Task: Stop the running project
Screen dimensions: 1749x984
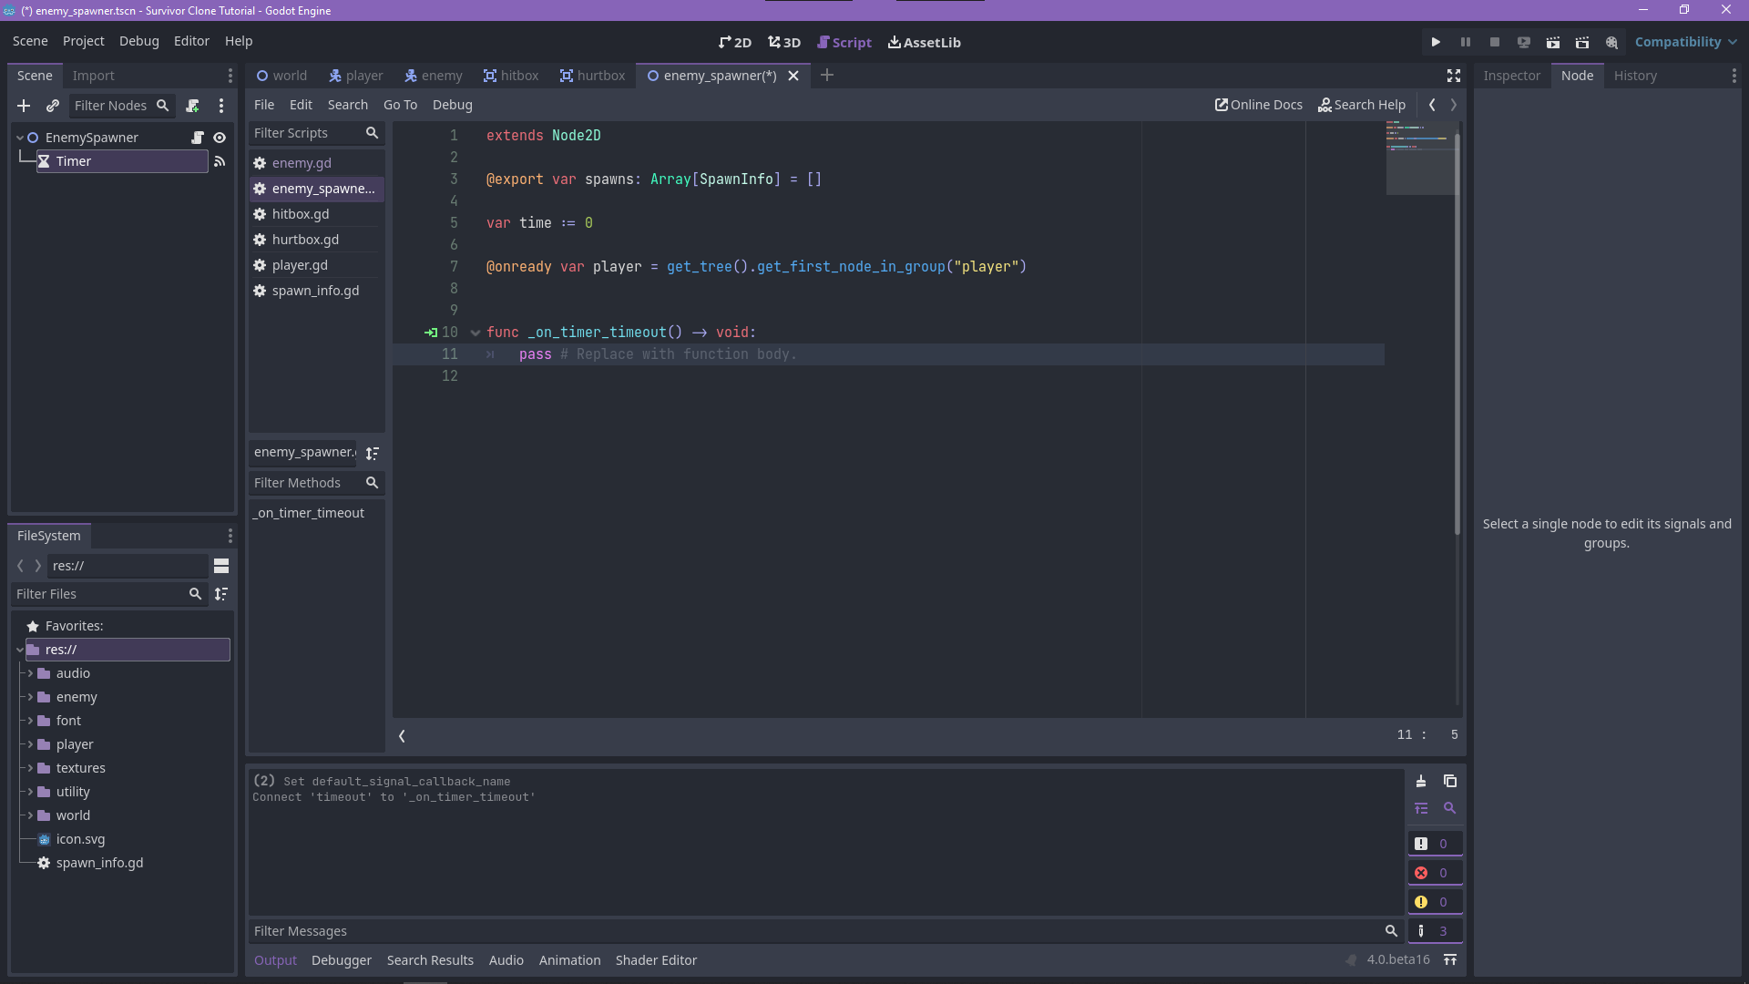Action: pos(1495,42)
